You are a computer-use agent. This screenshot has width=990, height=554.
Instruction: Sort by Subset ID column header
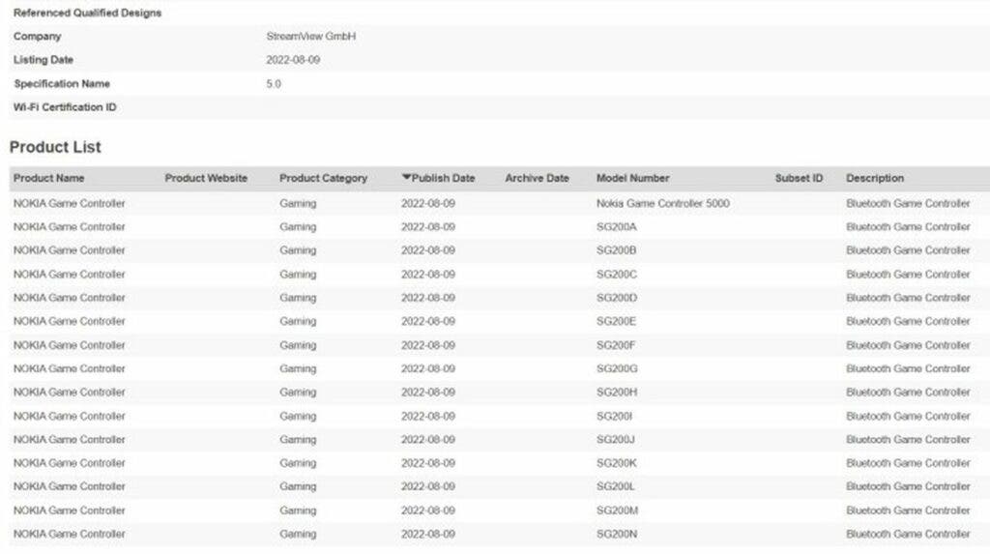point(799,178)
